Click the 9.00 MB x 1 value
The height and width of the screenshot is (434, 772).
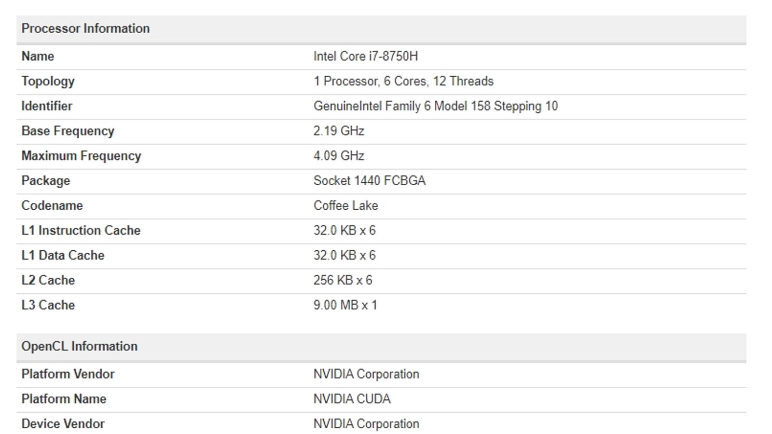345,305
